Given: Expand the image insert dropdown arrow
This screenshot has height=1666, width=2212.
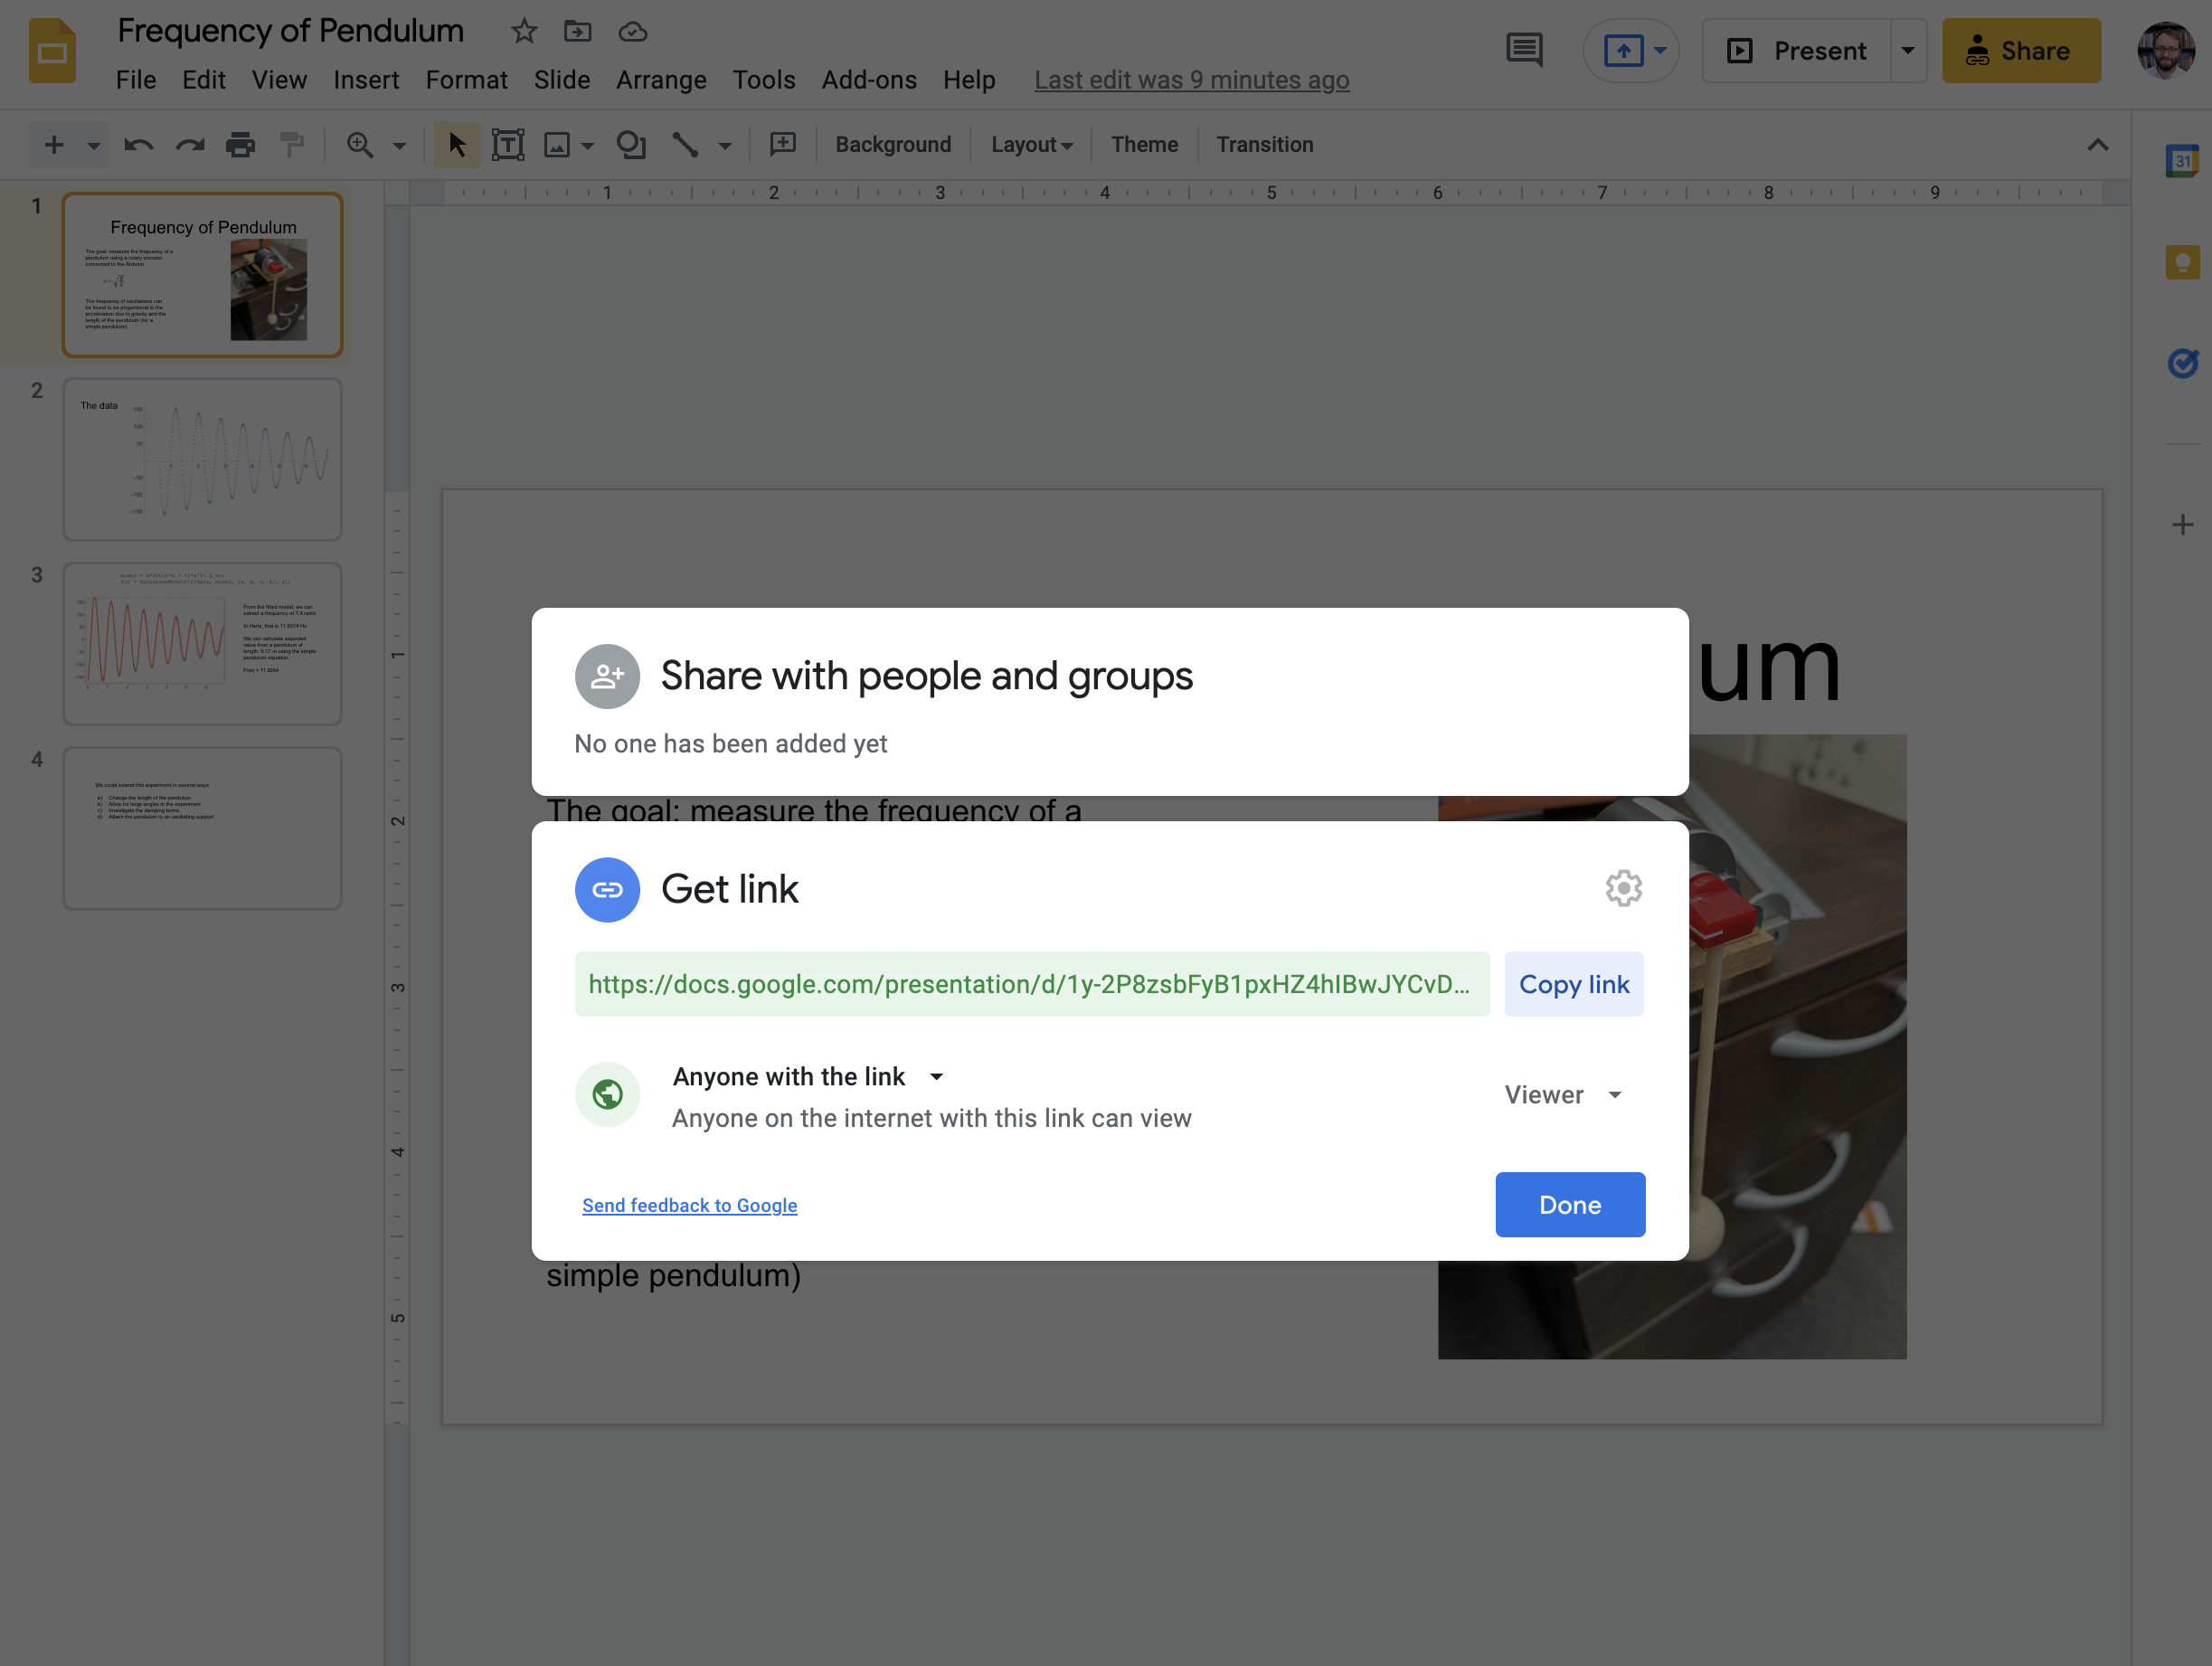Looking at the screenshot, I should 588,146.
